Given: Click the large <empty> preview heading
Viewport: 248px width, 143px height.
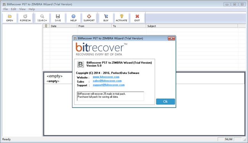Looking at the screenshot, I should (55, 76).
